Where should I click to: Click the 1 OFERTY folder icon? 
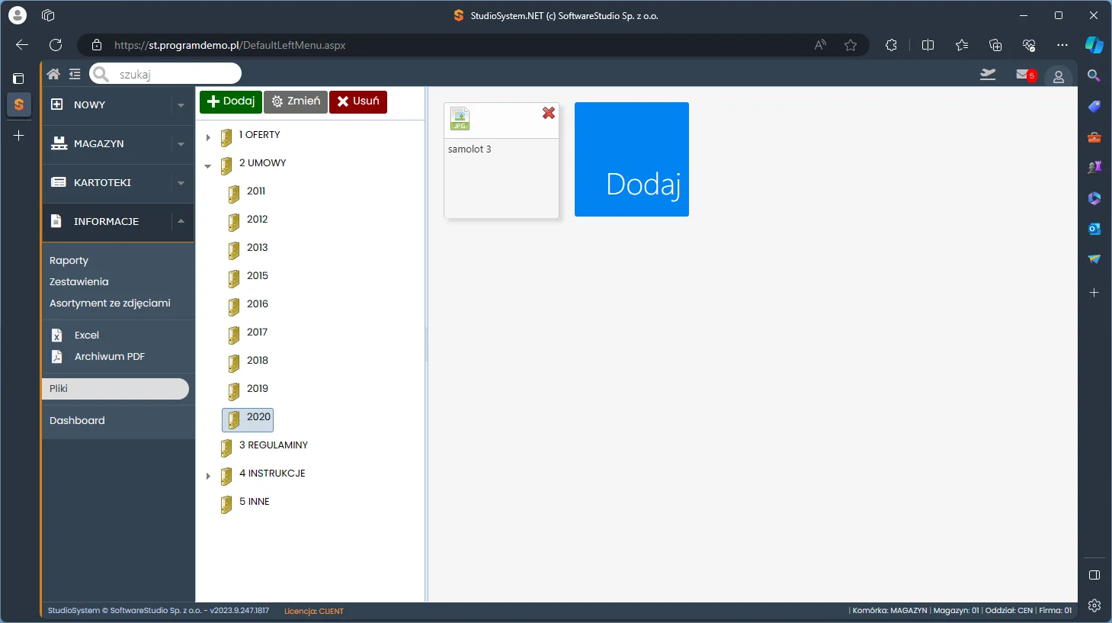[x=226, y=137]
